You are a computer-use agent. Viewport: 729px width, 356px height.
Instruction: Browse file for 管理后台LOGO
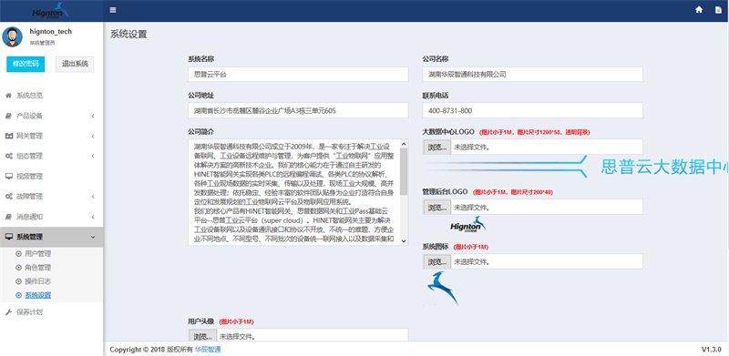click(437, 207)
